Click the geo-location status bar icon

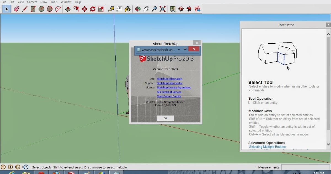[3, 167]
